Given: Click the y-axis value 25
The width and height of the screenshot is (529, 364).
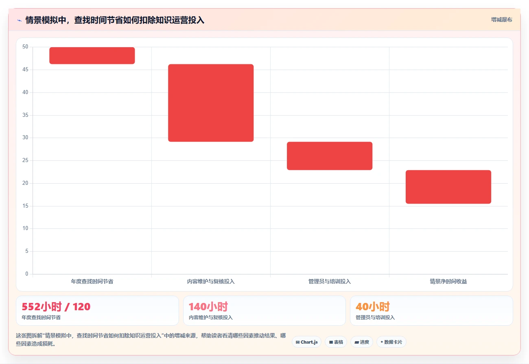Looking at the screenshot, I should pos(25,160).
